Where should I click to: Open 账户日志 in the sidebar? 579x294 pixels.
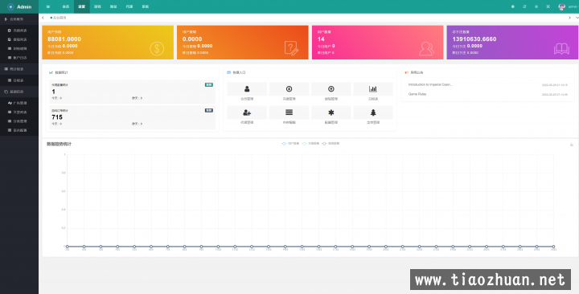pyautogui.click(x=19, y=58)
